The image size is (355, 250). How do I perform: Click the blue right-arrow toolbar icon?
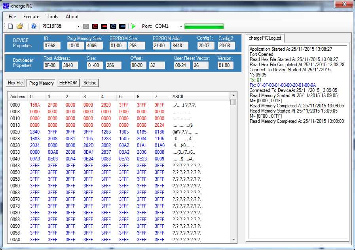[x=122, y=26]
